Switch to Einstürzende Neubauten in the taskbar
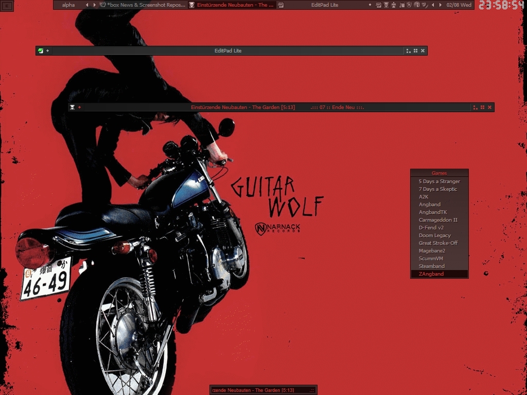Screen dimensions: 527x395 tap(232, 5)
